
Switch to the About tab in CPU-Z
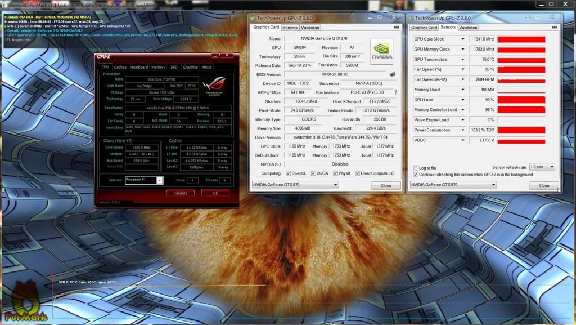206,67
